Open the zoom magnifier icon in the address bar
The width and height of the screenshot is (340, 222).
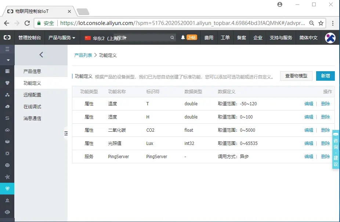[312, 23]
